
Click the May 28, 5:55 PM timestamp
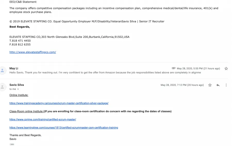[198, 68]
